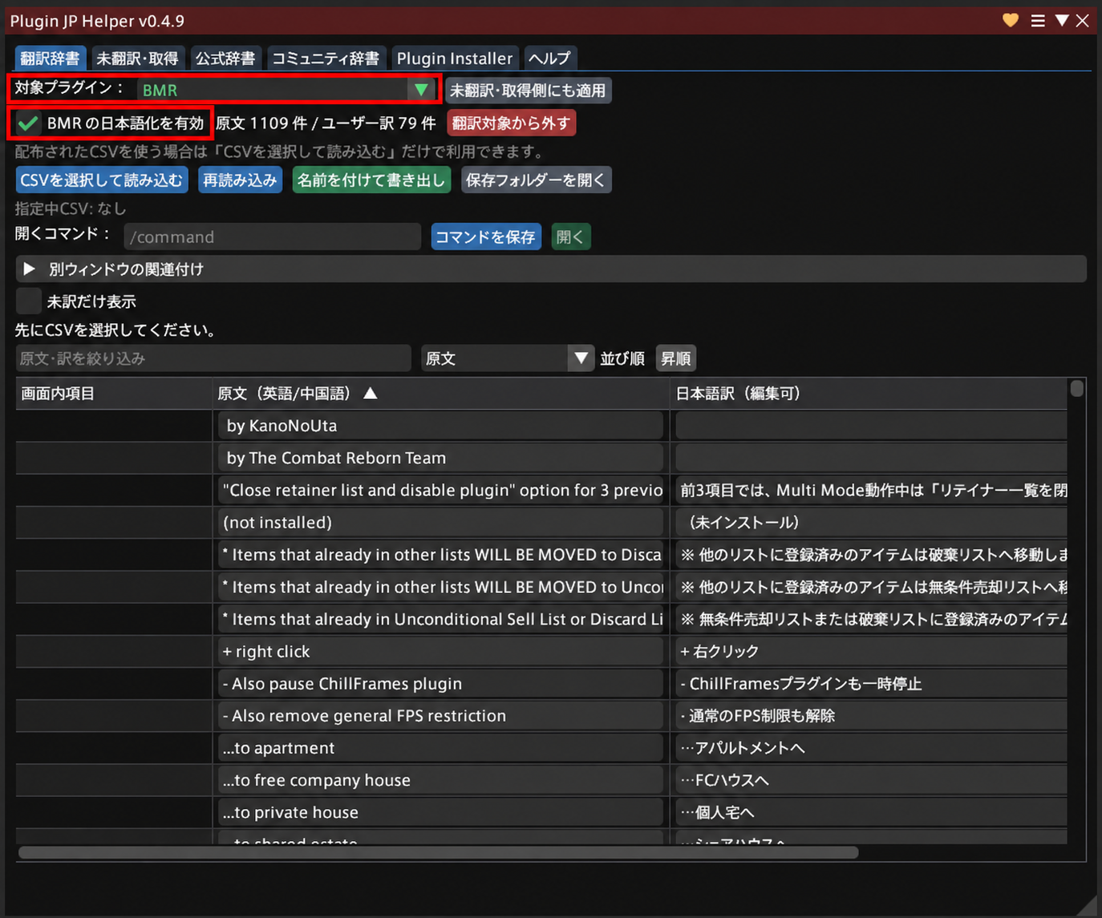
Task: Edit the '…個人宅へ' translation cell
Action: [x=871, y=812]
